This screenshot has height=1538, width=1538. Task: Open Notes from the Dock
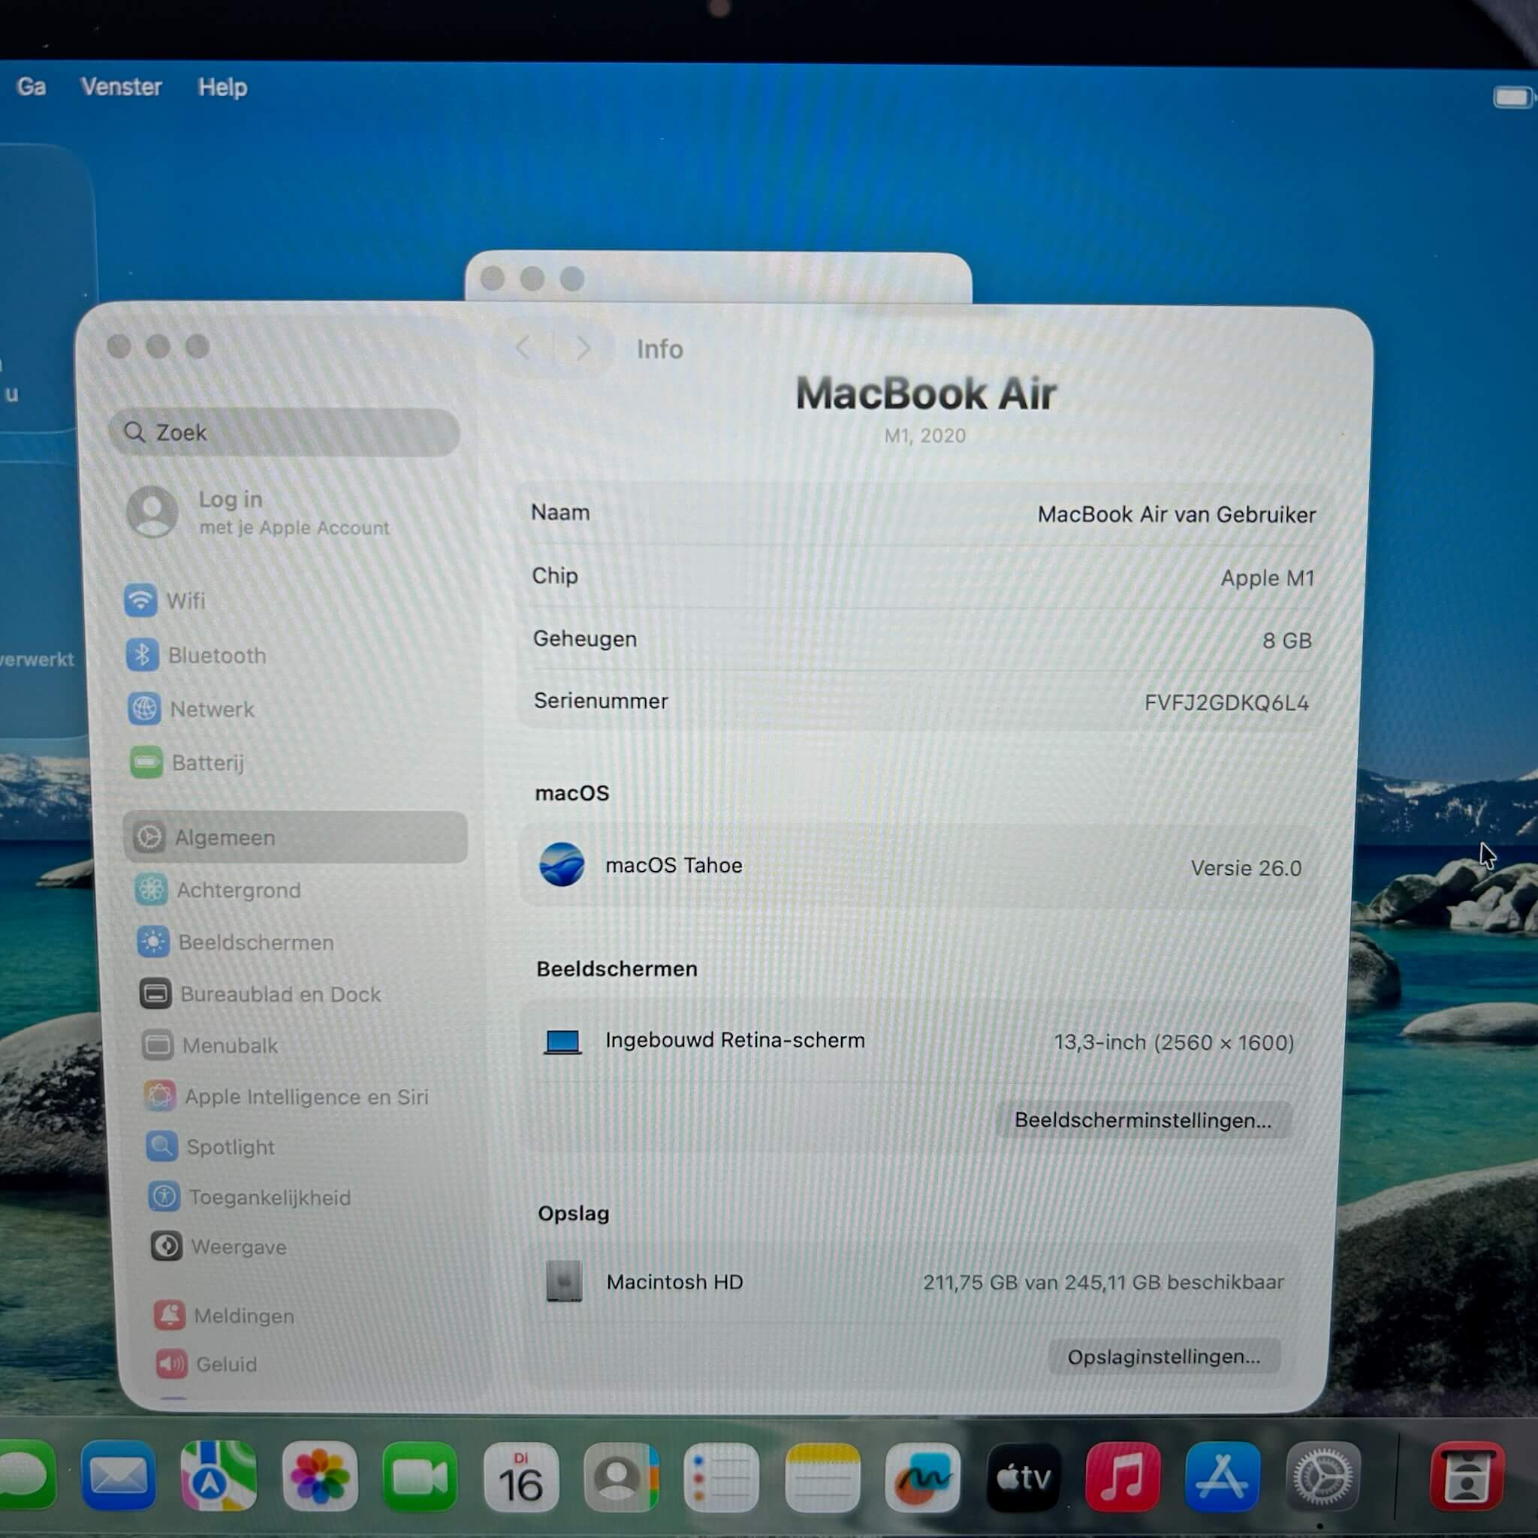click(x=822, y=1477)
